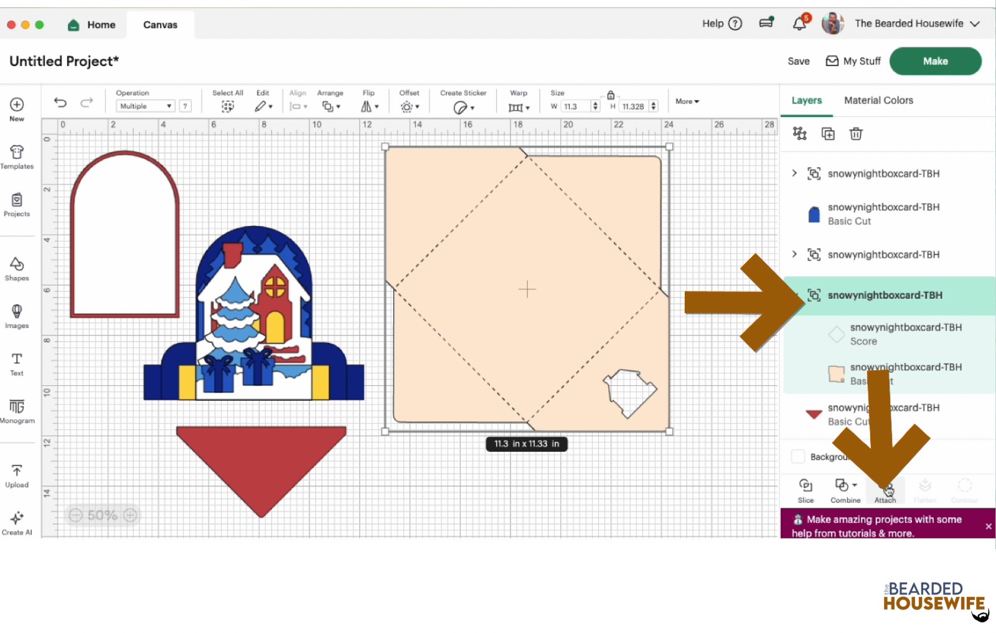The width and height of the screenshot is (996, 633).
Task: Click the Make button
Action: (x=936, y=61)
